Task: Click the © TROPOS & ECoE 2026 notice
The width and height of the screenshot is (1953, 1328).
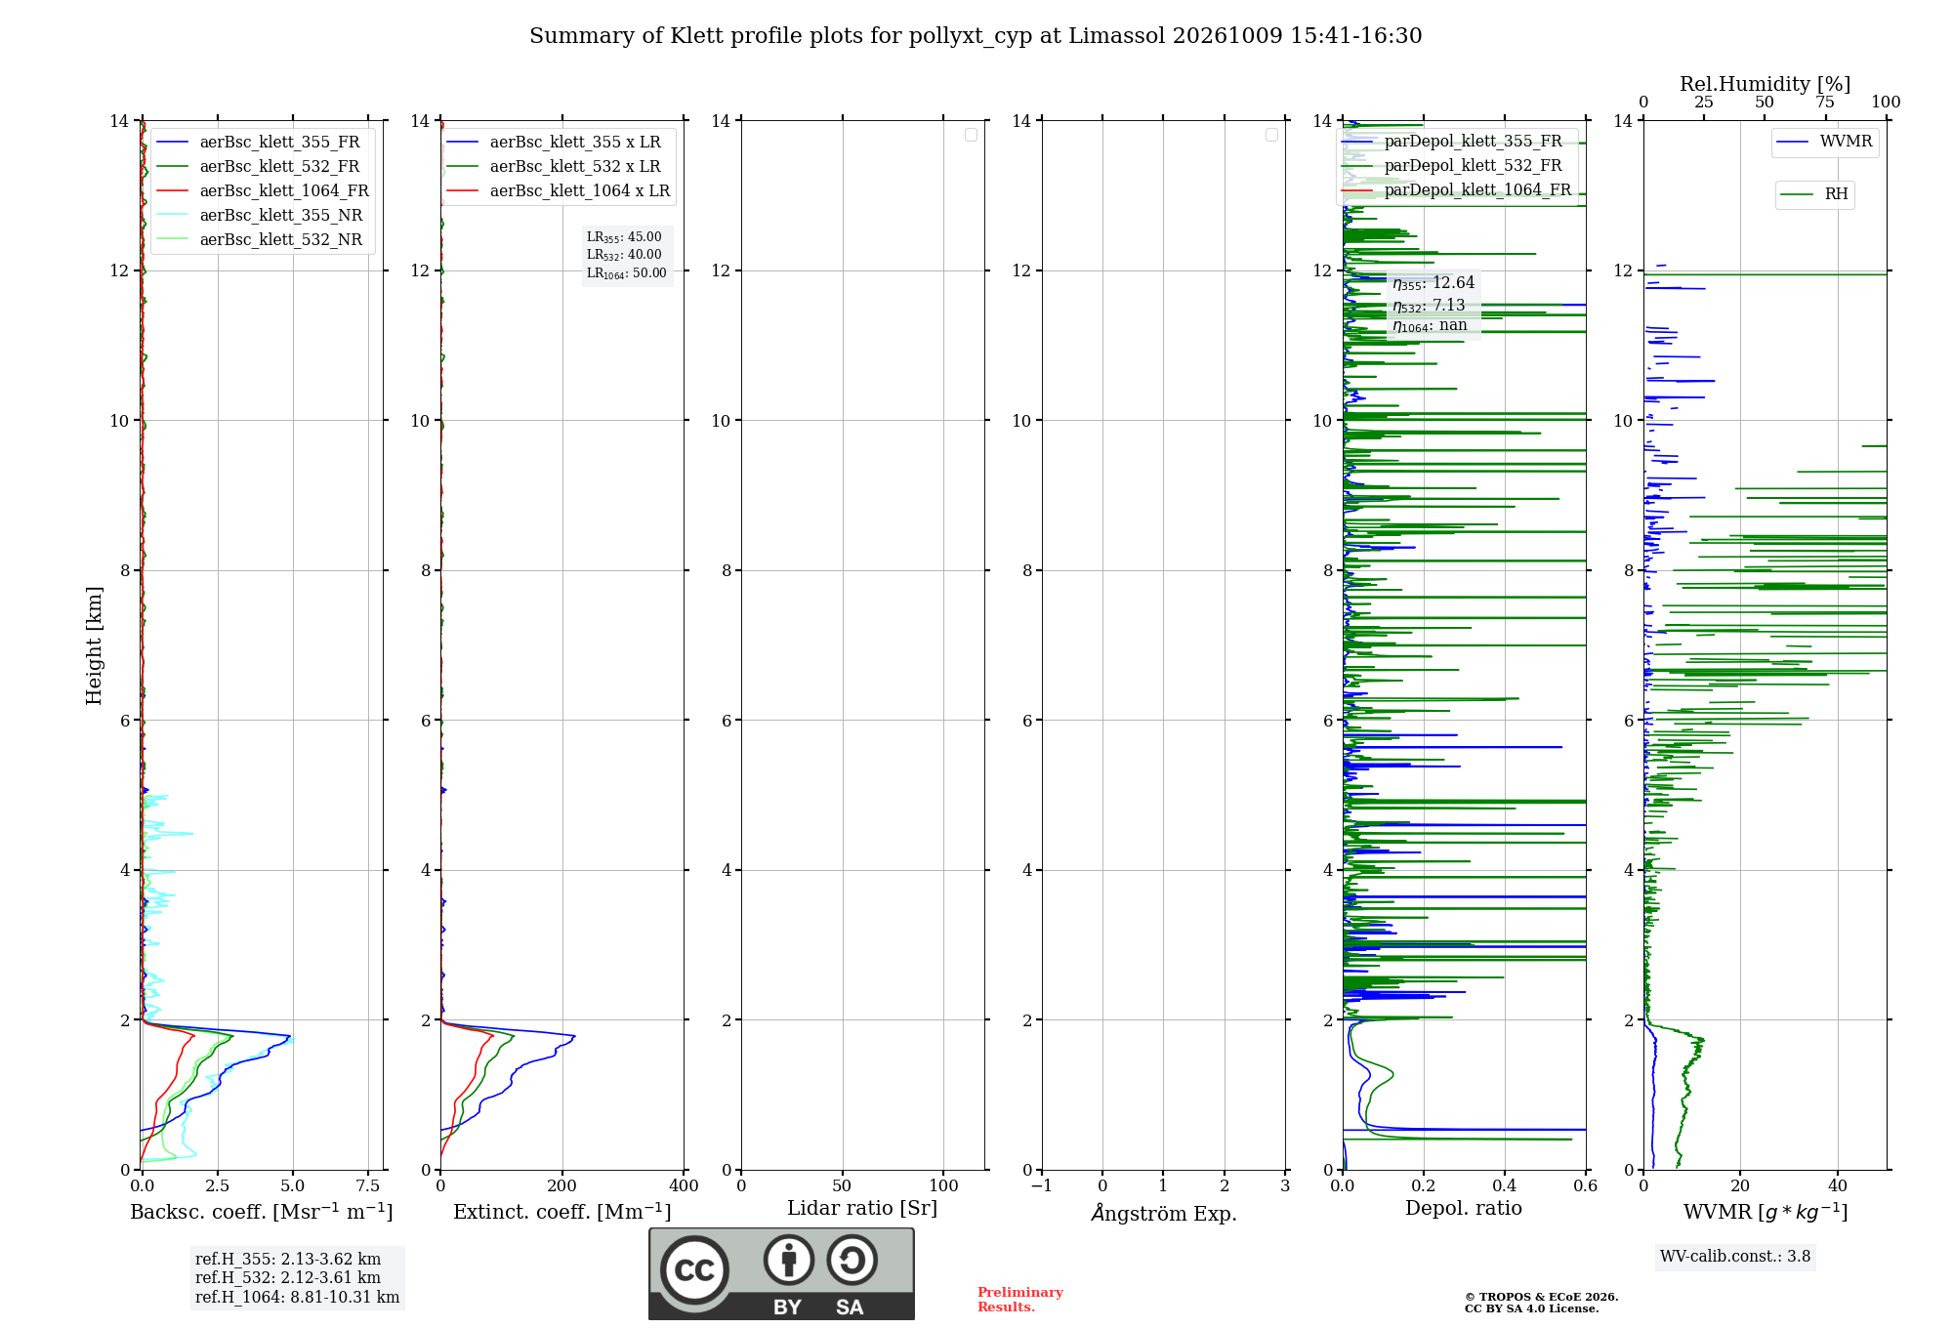Action: pyautogui.click(x=1541, y=1297)
